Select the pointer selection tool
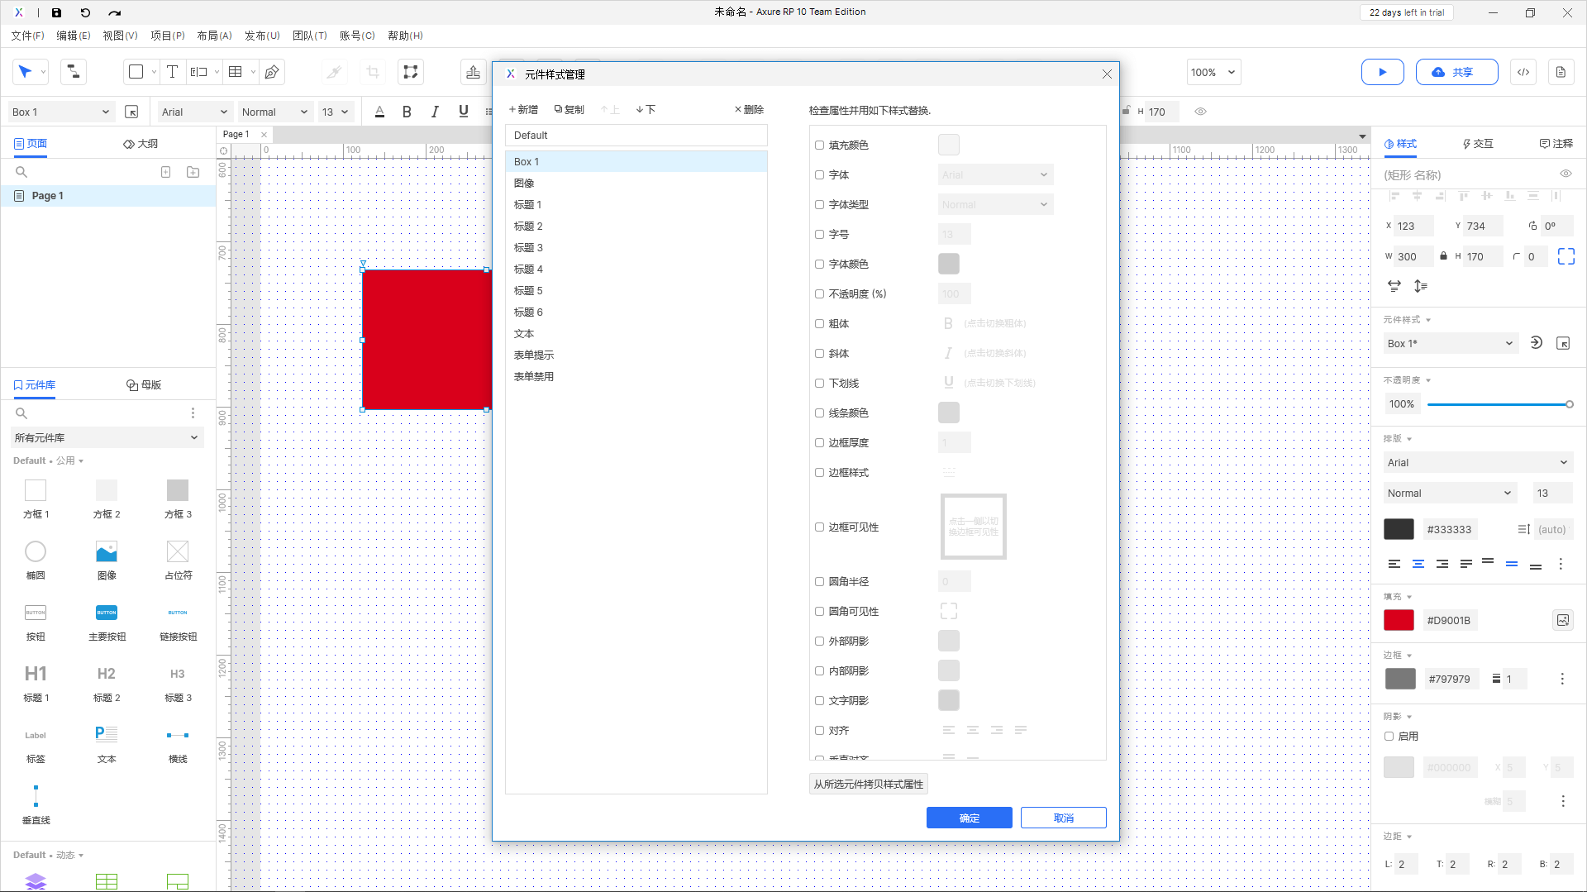Image resolution: width=1587 pixels, height=892 pixels. [x=26, y=72]
